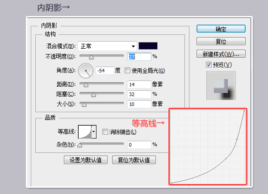The height and width of the screenshot is (194, 268).
Task: Open the 混合模式 dropdown showing 正常
Action: pyautogui.click(x=107, y=46)
